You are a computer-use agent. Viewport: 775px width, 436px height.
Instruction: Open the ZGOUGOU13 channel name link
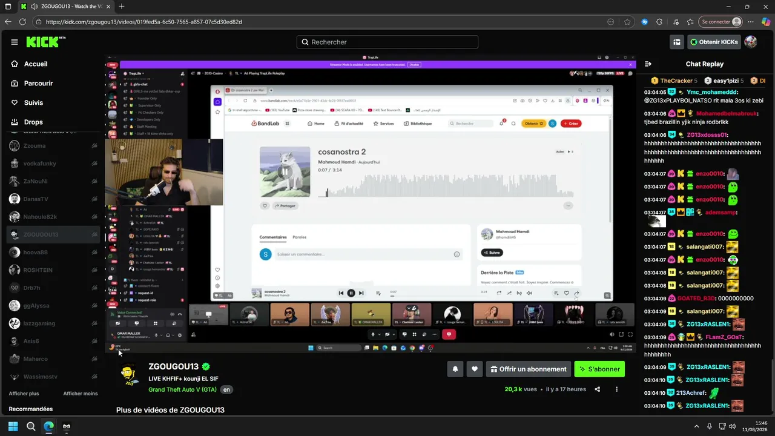point(173,367)
